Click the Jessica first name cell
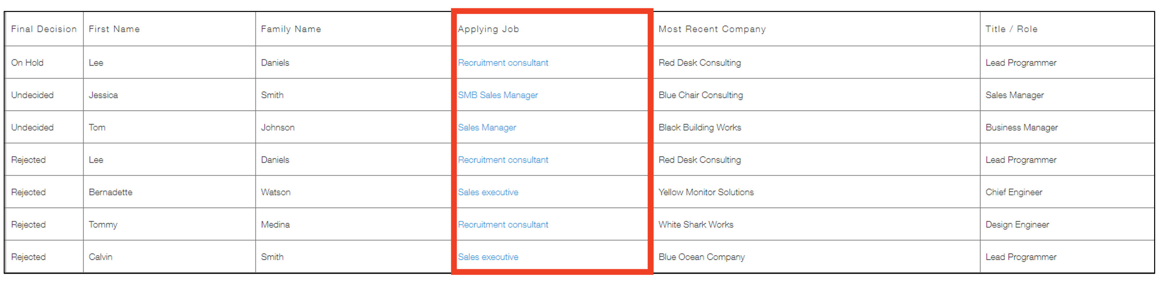Screen dimensions: 1165x287 (103, 95)
